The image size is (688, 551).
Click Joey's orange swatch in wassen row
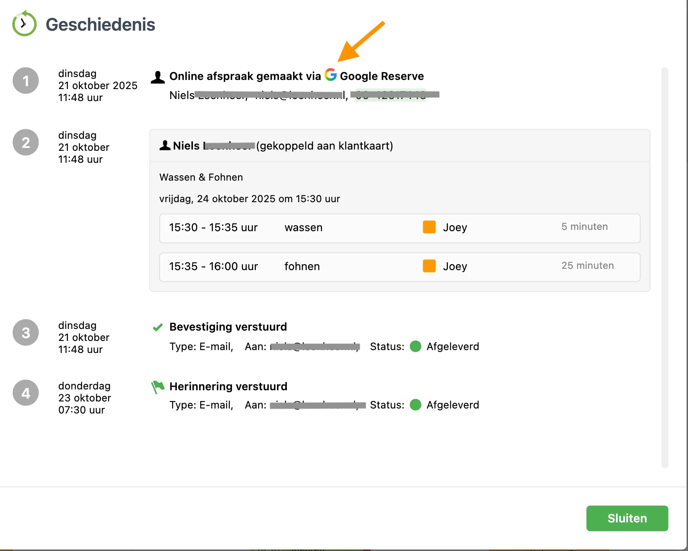click(x=429, y=227)
